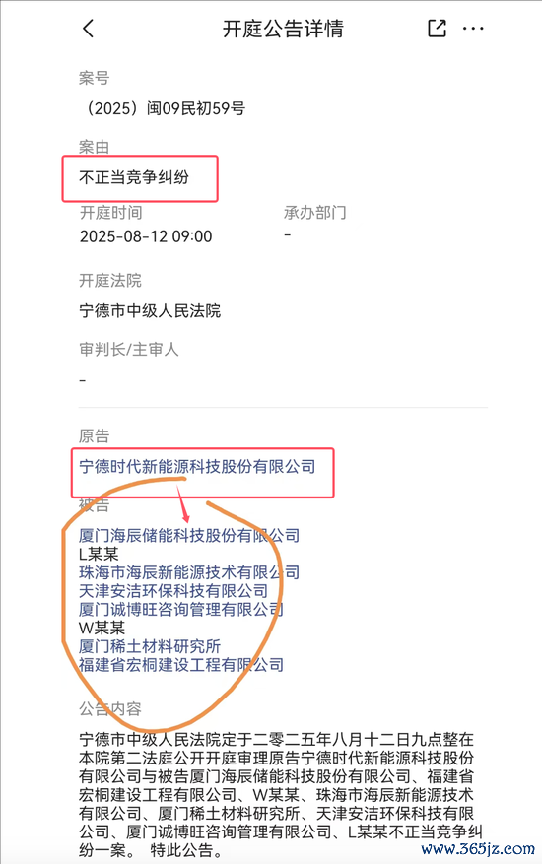Open 厦门诚博旺咨询管理有限公司 company link
This screenshot has height=864, width=542.
click(x=181, y=609)
